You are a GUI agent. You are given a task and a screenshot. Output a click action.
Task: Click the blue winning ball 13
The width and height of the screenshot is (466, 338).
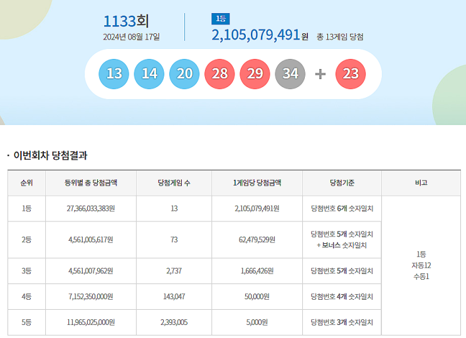pyautogui.click(x=114, y=74)
